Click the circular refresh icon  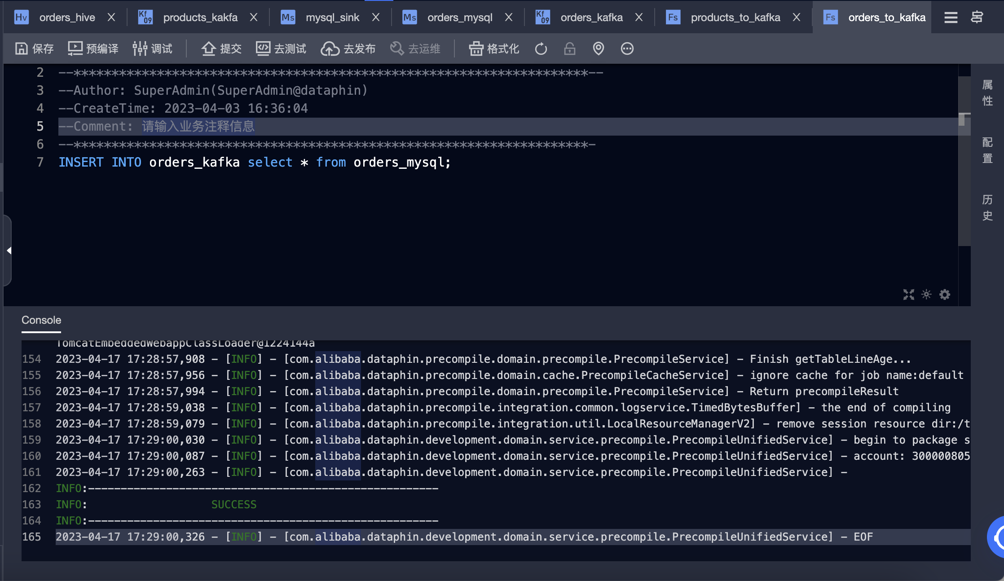tap(541, 48)
